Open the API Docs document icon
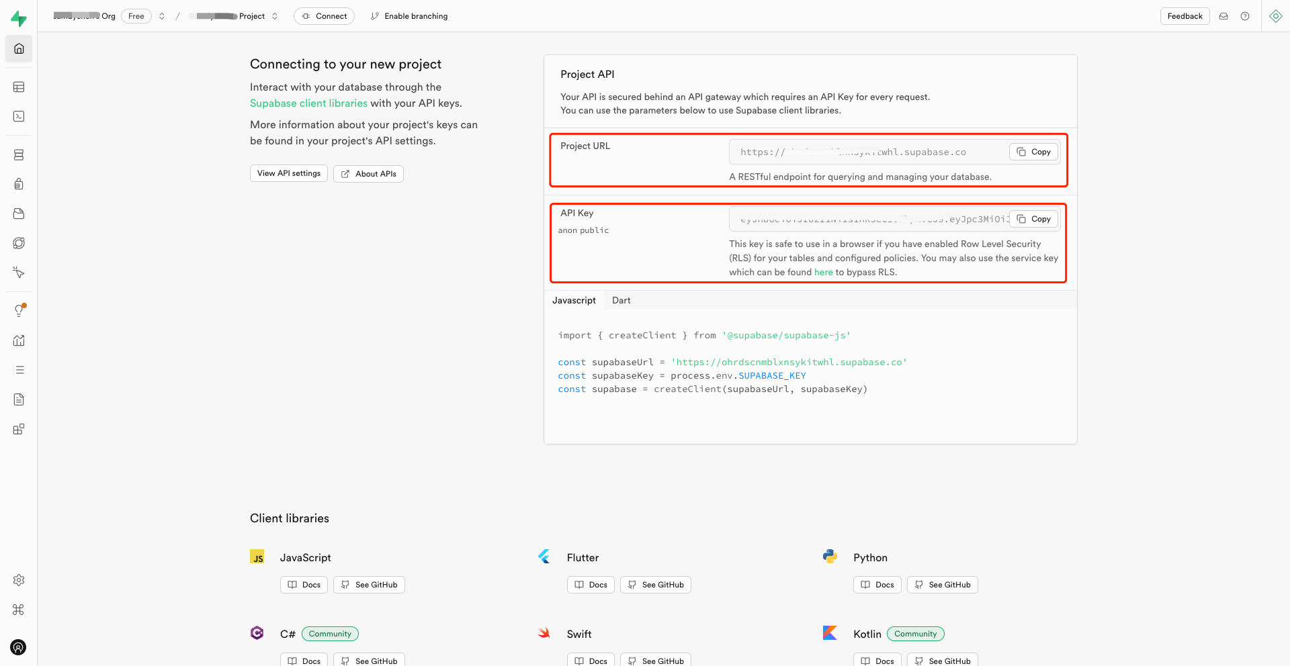The width and height of the screenshot is (1290, 666). 19,399
